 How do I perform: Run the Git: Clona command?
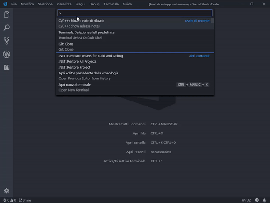pyautogui.click(x=135, y=46)
